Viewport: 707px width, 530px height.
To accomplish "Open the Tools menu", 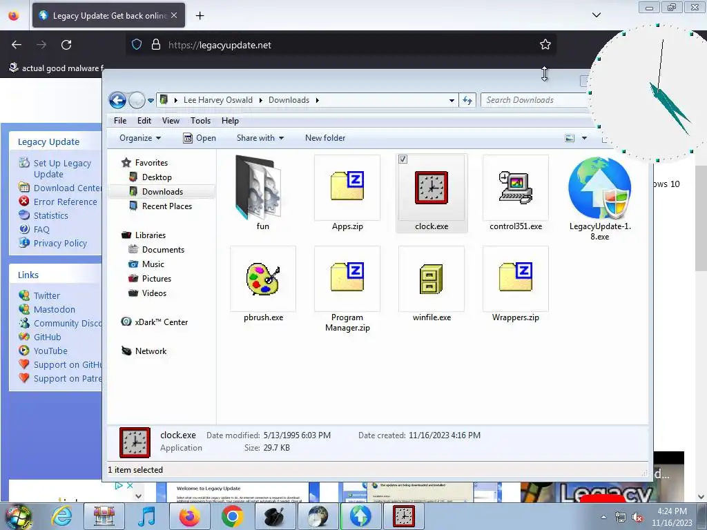I will coord(201,121).
